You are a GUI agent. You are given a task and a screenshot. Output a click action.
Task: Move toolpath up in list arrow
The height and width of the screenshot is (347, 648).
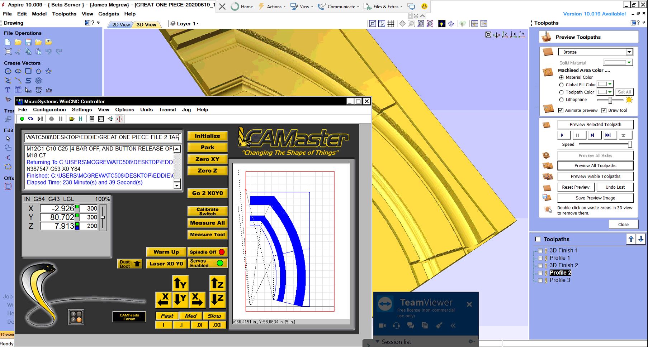631,239
